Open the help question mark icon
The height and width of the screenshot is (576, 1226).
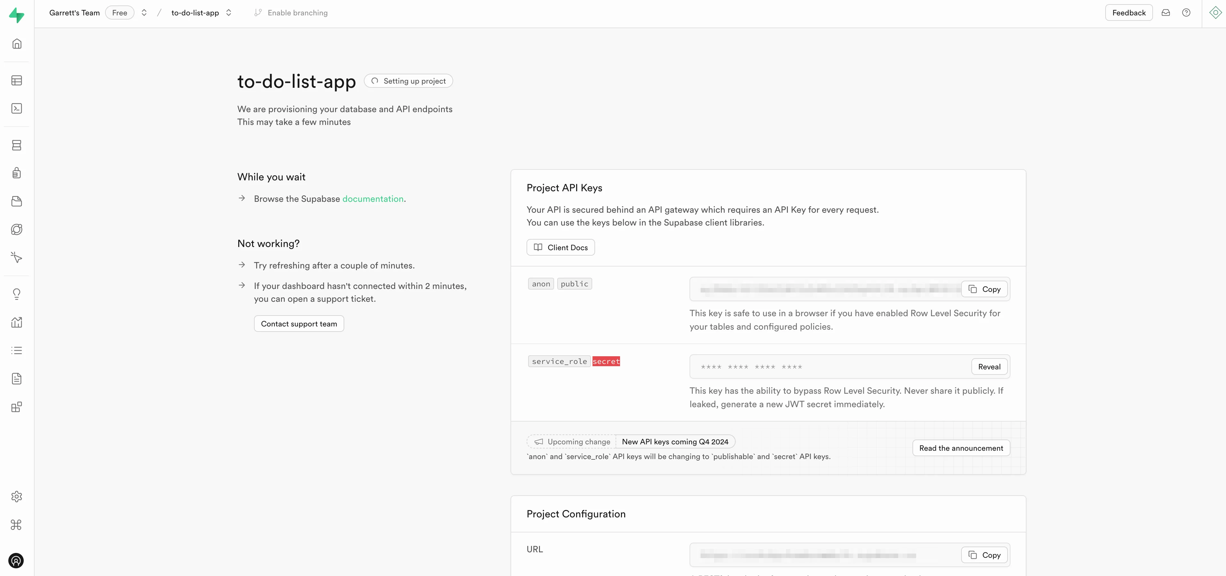(x=1186, y=13)
